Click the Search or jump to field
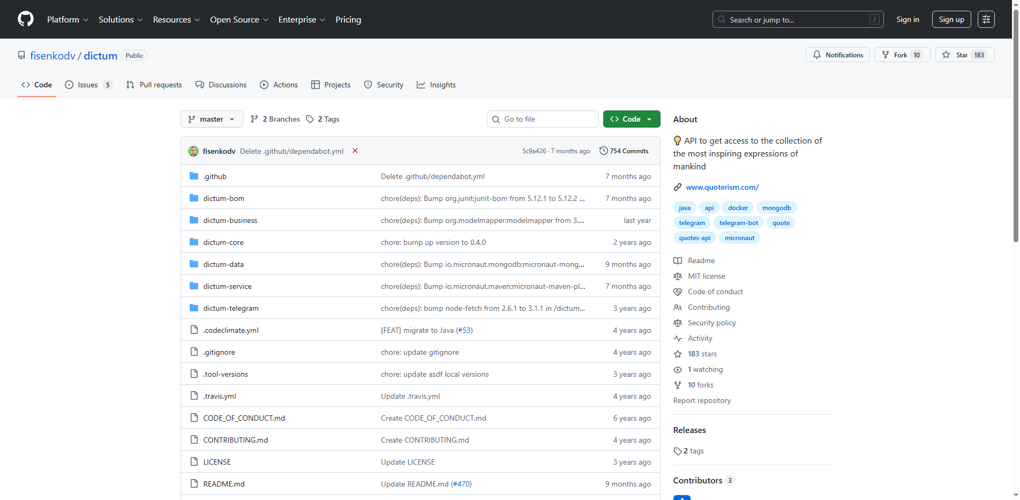Screen dimensions: 1020x500 798,19
